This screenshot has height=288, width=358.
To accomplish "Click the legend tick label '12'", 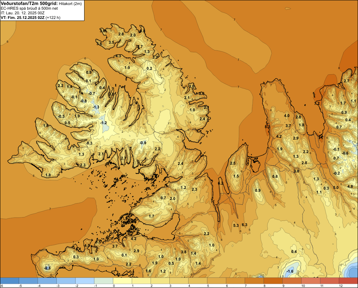I will point(341,286).
